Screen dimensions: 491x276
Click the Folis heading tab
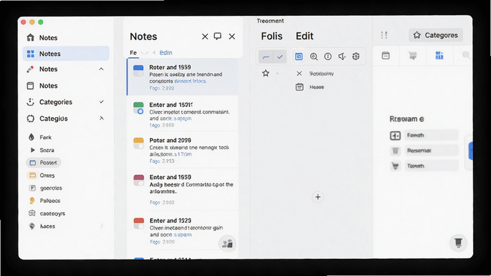272,36
